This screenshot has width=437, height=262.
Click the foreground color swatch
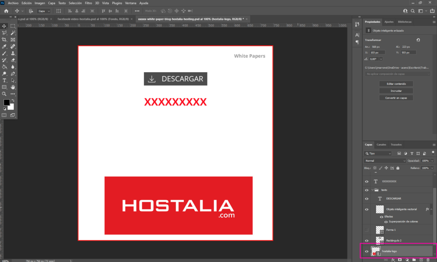[7, 102]
